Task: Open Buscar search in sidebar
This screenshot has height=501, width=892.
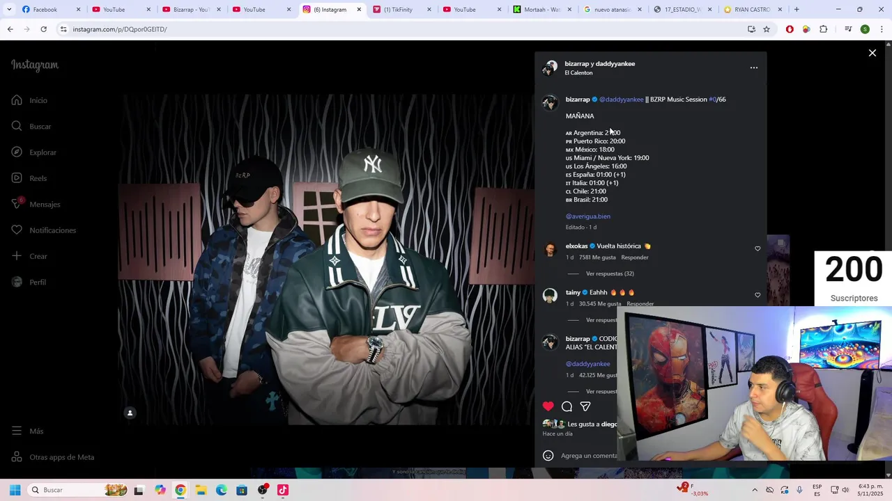Action: coord(31,126)
